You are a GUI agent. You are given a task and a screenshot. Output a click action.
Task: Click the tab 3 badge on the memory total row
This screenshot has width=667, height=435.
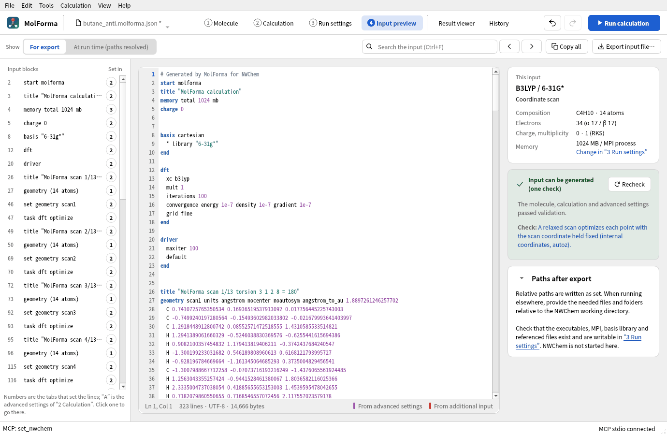pyautogui.click(x=111, y=110)
